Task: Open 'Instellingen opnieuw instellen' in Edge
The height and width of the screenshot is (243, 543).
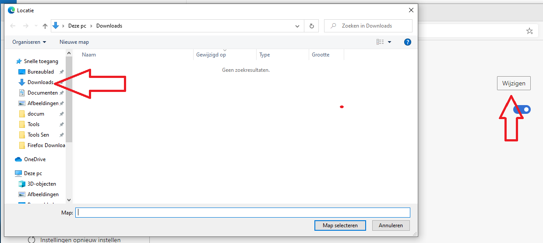Action: [80, 240]
